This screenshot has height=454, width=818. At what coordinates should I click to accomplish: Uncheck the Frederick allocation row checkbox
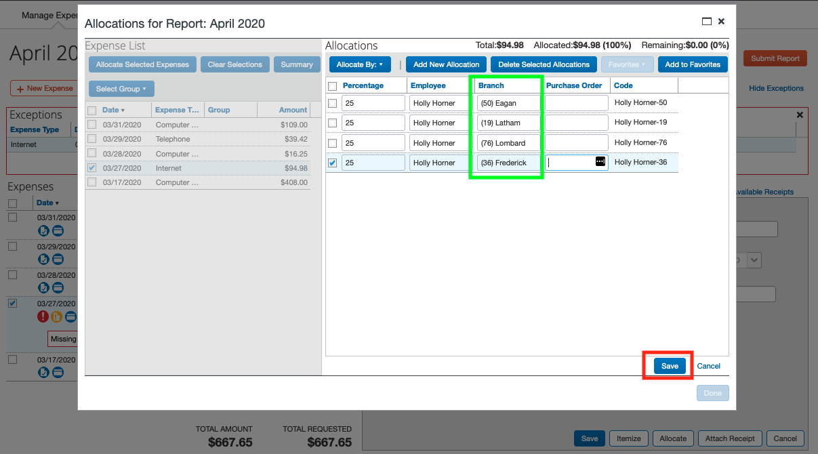pyautogui.click(x=332, y=163)
